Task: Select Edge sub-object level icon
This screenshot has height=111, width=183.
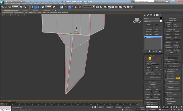Action: tap(150, 58)
